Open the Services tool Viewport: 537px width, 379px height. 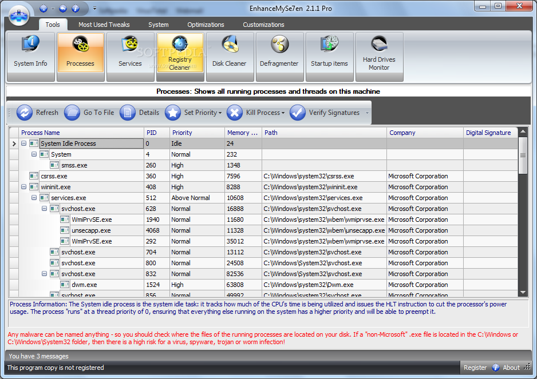pos(130,55)
